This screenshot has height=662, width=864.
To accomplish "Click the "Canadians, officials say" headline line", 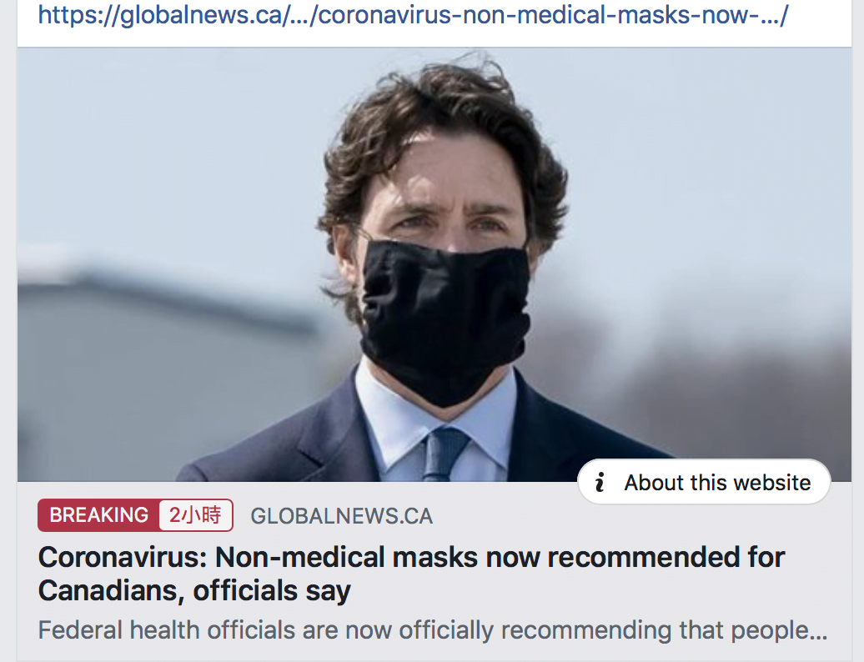I will [194, 591].
